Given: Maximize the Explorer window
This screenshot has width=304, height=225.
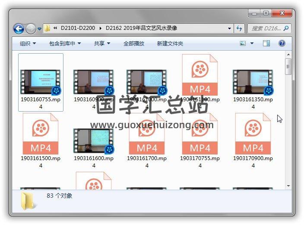Looking at the screenshot, I should click(266, 13).
